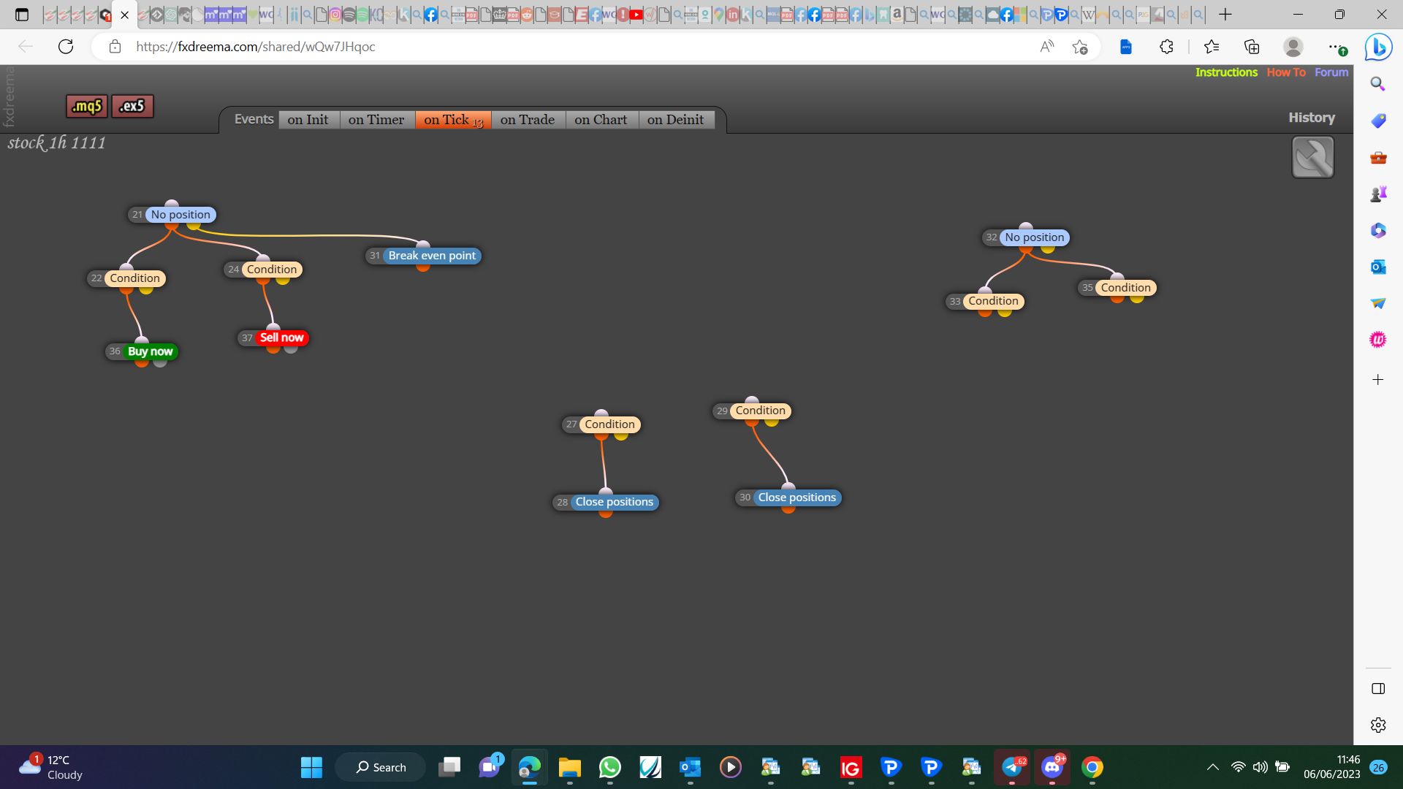Open the Instructions link

(1226, 72)
